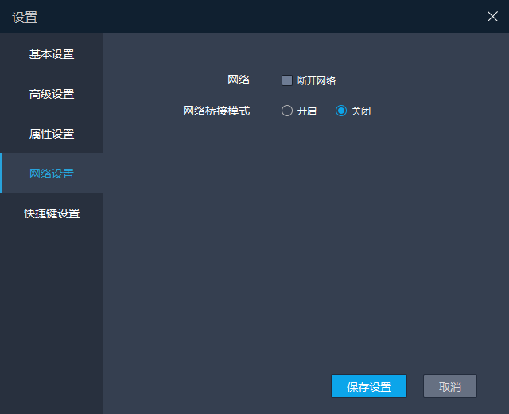Click the 设置 title text in the title bar
The width and height of the screenshot is (509, 414).
(25, 17)
